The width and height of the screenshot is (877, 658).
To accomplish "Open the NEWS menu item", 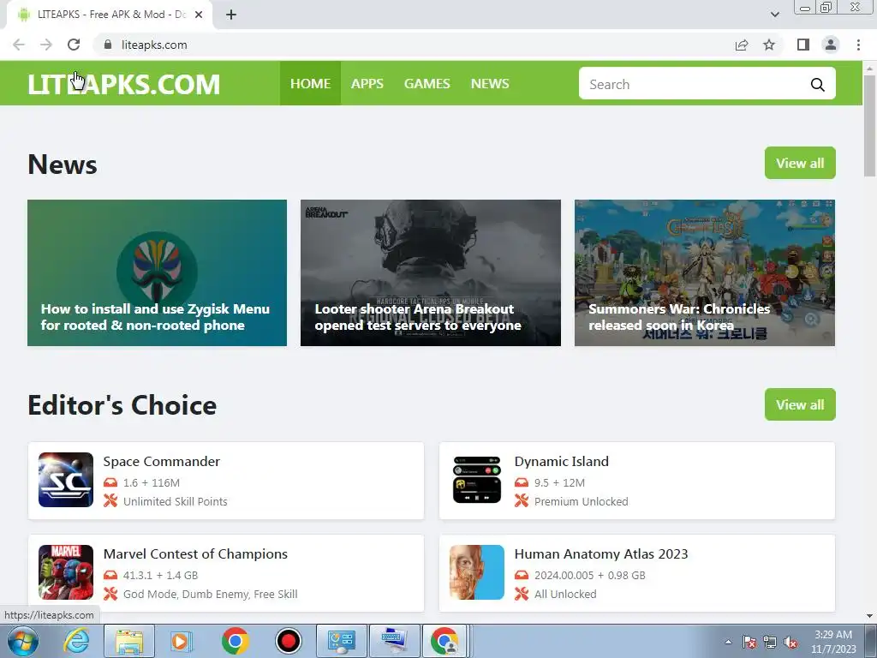I will click(x=490, y=83).
